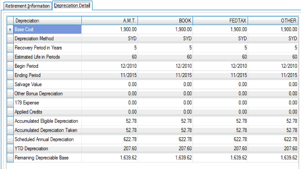Click the A.M.T. column header
Screen dimensions: 301x169
coord(109,21)
